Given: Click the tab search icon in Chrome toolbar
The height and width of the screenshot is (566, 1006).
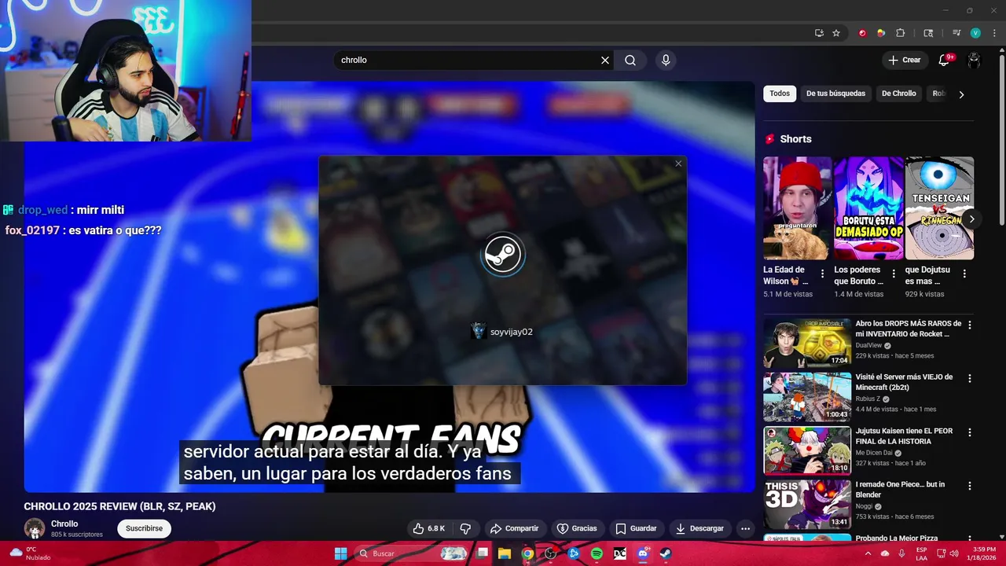Looking at the screenshot, I should (x=928, y=33).
